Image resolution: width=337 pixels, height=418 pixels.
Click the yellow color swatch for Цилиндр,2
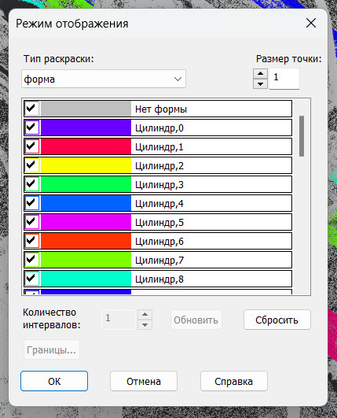(x=86, y=165)
